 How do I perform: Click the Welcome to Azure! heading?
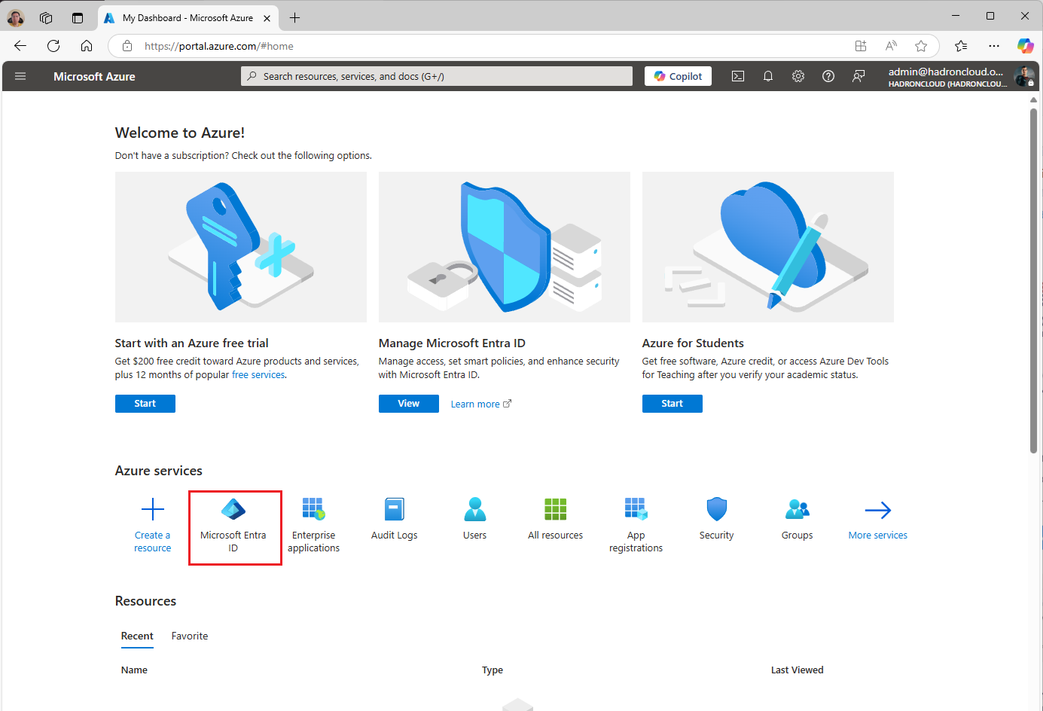(180, 133)
